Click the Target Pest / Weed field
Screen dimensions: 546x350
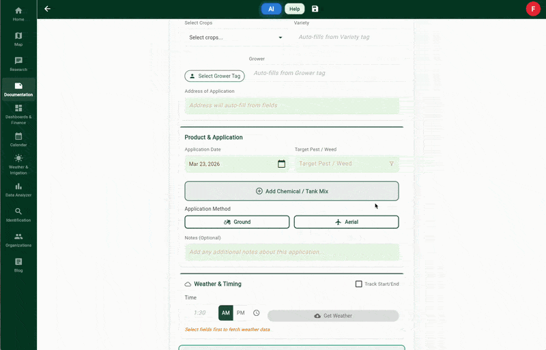tap(347, 164)
